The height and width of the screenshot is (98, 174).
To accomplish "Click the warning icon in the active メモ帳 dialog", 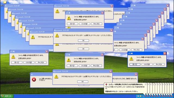I will coord(131,59).
